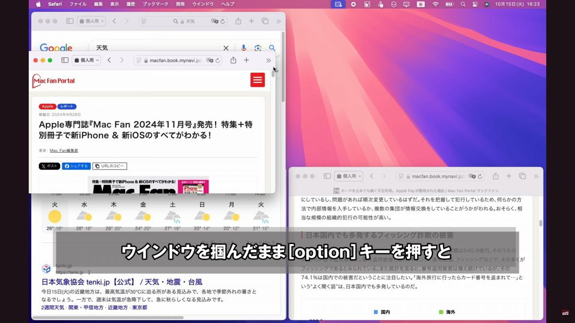The height and width of the screenshot is (323, 575).
Task: Open Spotlight search in the menu bar
Action: coord(463,4)
